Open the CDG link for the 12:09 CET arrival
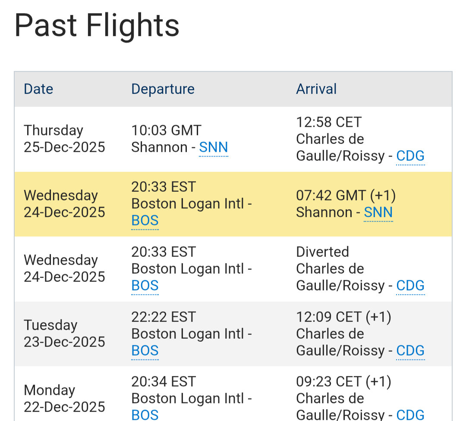 pos(410,351)
